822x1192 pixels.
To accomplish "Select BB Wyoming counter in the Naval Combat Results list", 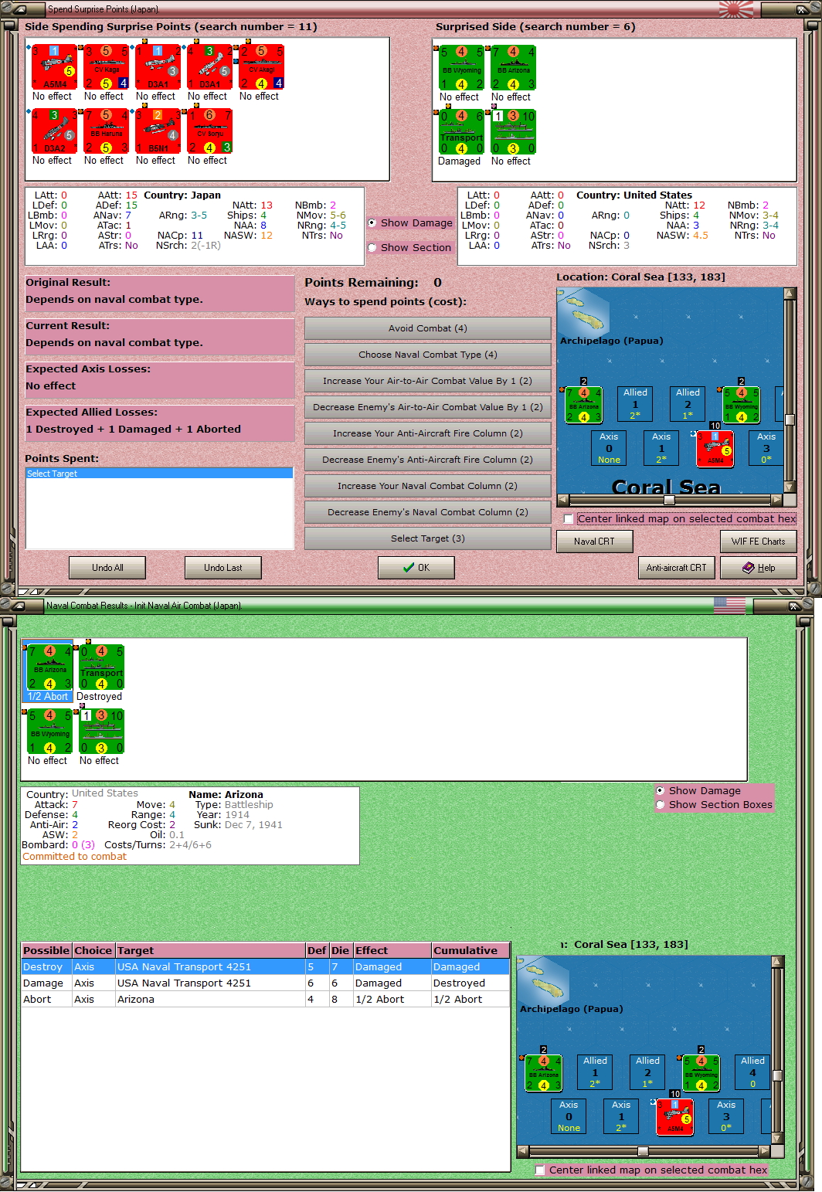I will coord(49,732).
